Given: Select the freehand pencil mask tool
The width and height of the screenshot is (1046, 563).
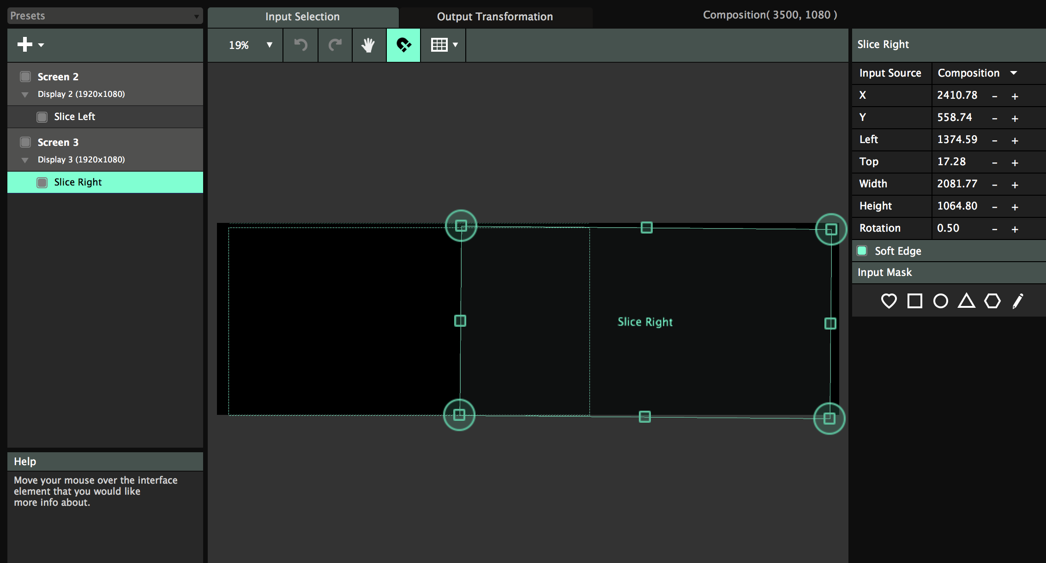Looking at the screenshot, I should tap(1018, 301).
